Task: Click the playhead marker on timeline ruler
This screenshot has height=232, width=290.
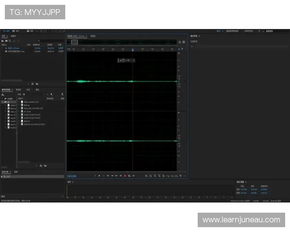Action: 132,49
